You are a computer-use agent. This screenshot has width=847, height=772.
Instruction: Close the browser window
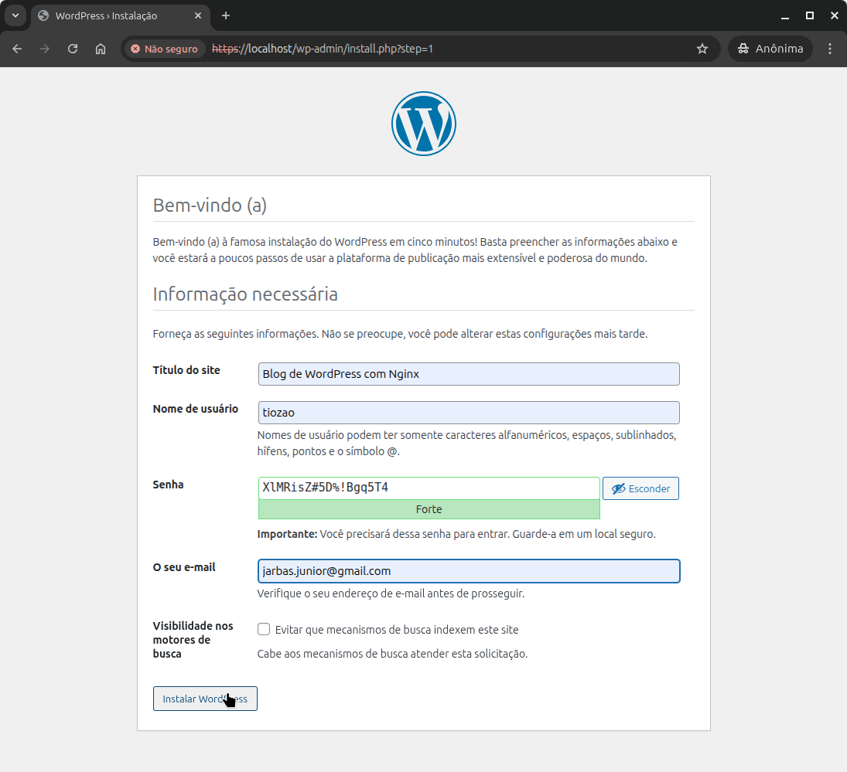834,15
